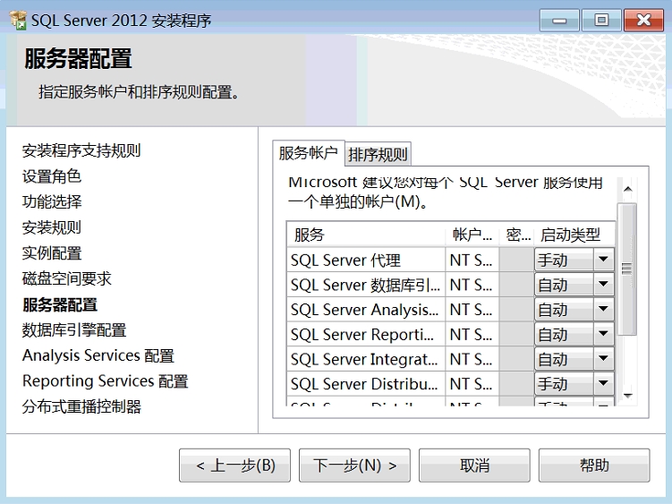This screenshot has height=504, width=672.
Task: Click account name cell for SQL Server 代理
Action: tap(471, 261)
